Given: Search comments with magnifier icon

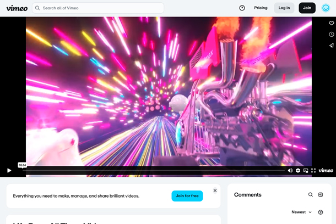Looking at the screenshot, I should (311, 194).
